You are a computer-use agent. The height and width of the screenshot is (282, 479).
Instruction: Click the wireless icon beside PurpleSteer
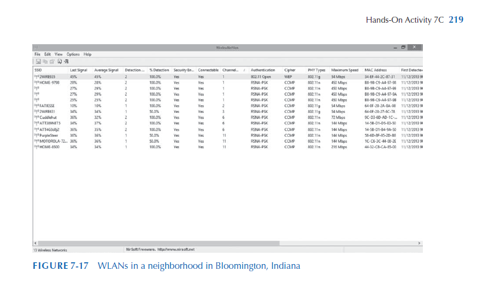(x=36, y=136)
